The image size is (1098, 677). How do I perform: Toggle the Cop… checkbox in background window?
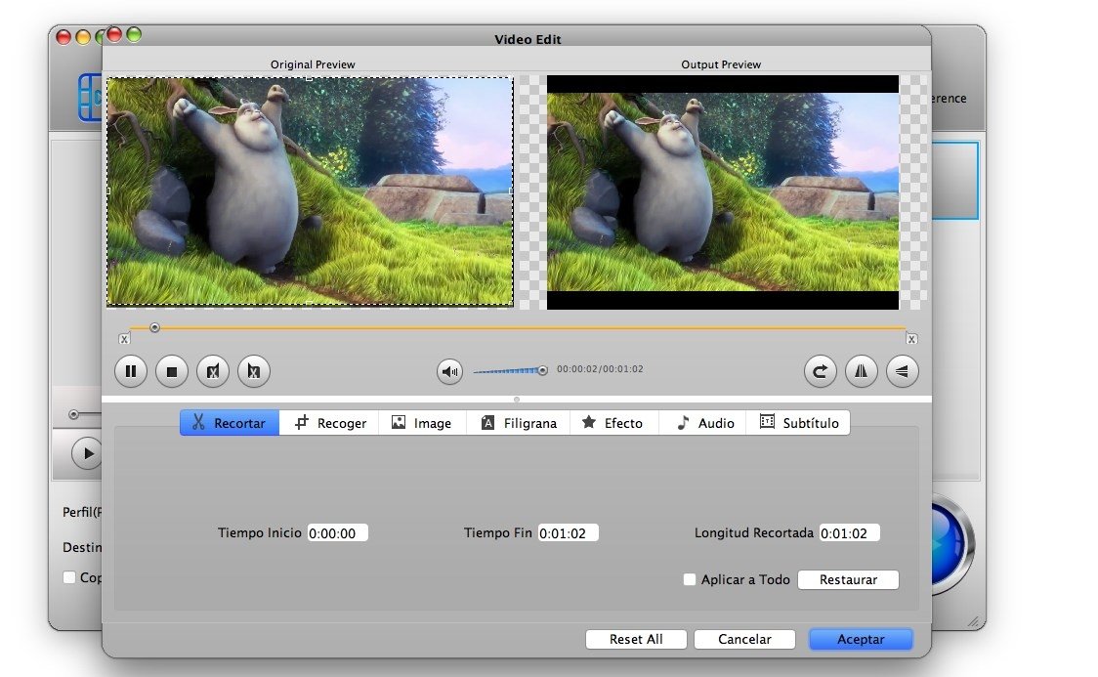coord(69,577)
